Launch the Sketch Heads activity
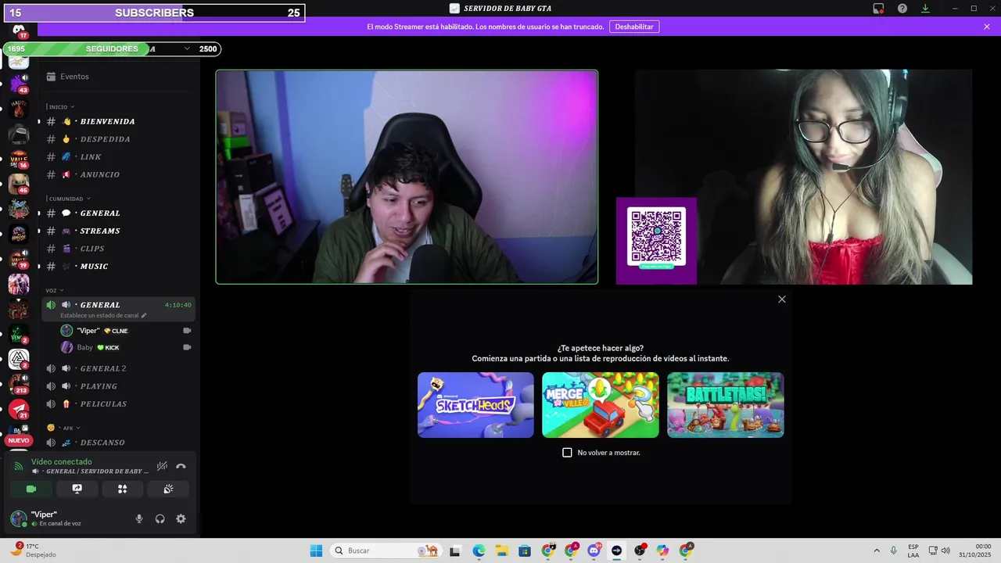The width and height of the screenshot is (1001, 563). [x=475, y=404]
